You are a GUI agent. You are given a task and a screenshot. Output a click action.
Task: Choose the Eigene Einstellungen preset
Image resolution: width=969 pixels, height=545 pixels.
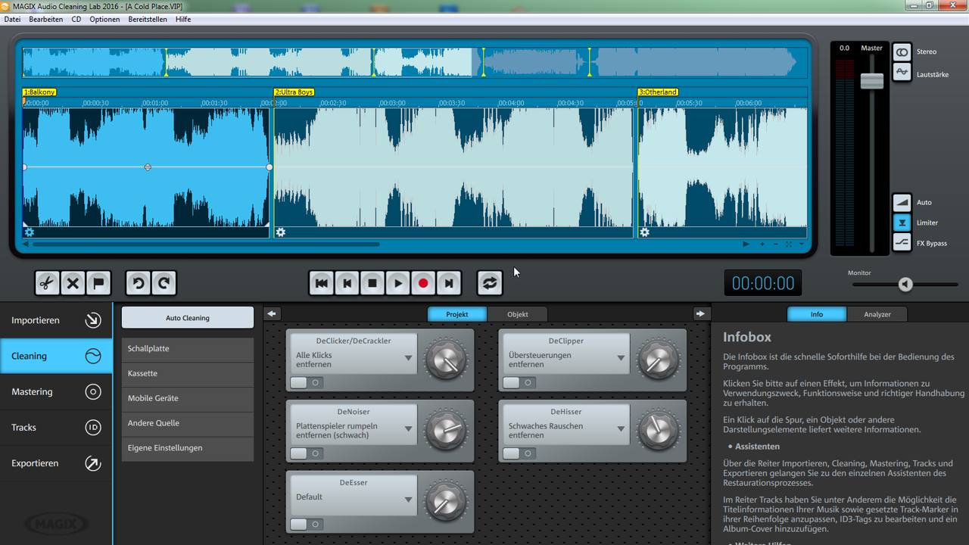188,448
